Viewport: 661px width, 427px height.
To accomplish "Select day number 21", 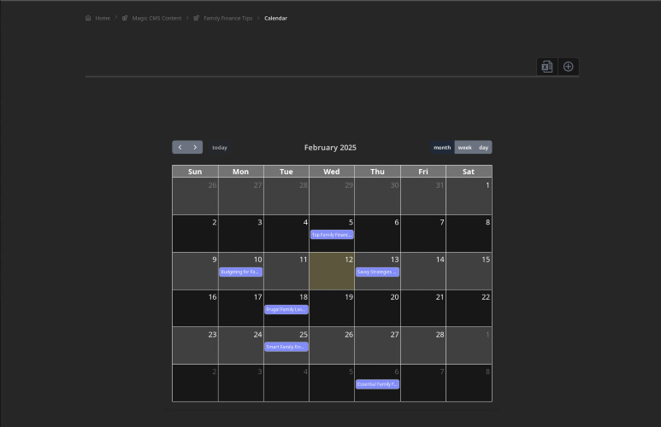I will (x=440, y=297).
